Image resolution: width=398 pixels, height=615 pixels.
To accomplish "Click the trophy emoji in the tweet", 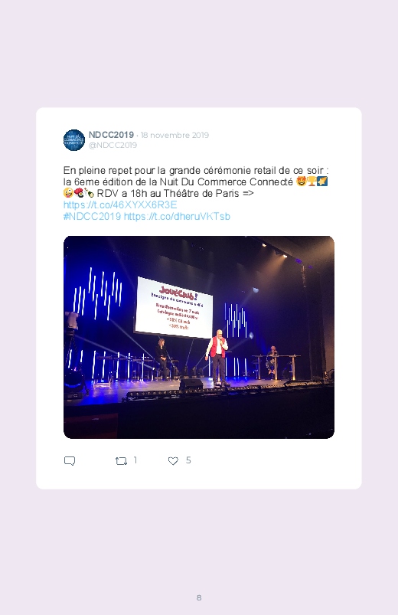I will (x=312, y=182).
